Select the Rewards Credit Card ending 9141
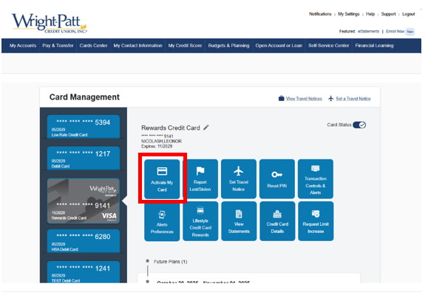 [84, 201]
